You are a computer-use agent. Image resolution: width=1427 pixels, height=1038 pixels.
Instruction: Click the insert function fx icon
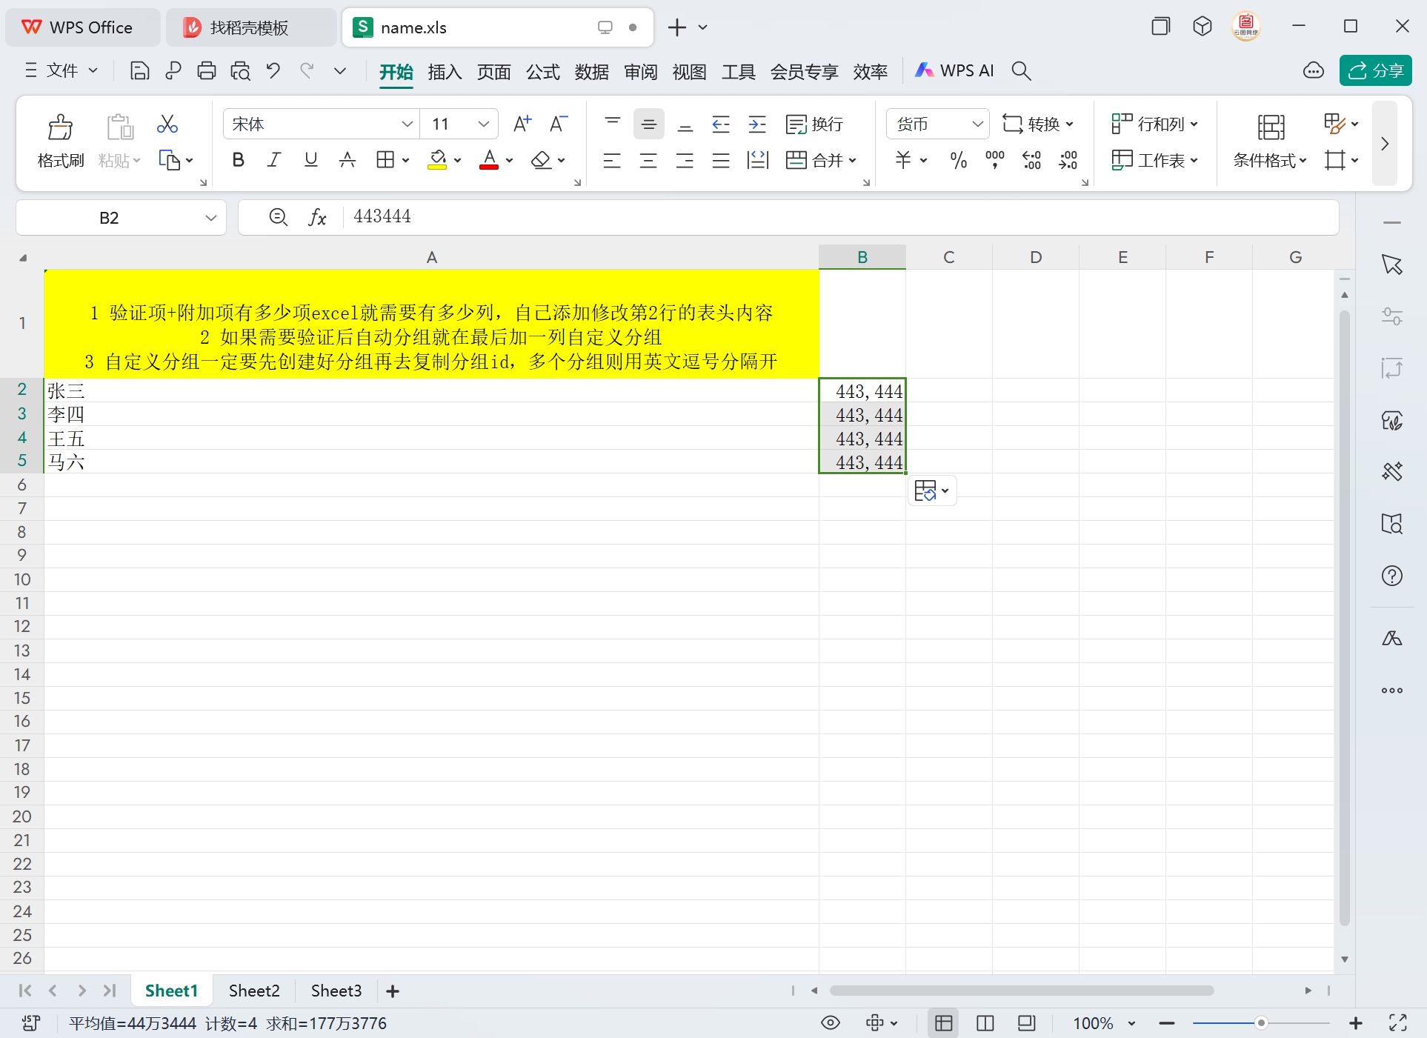click(x=317, y=217)
